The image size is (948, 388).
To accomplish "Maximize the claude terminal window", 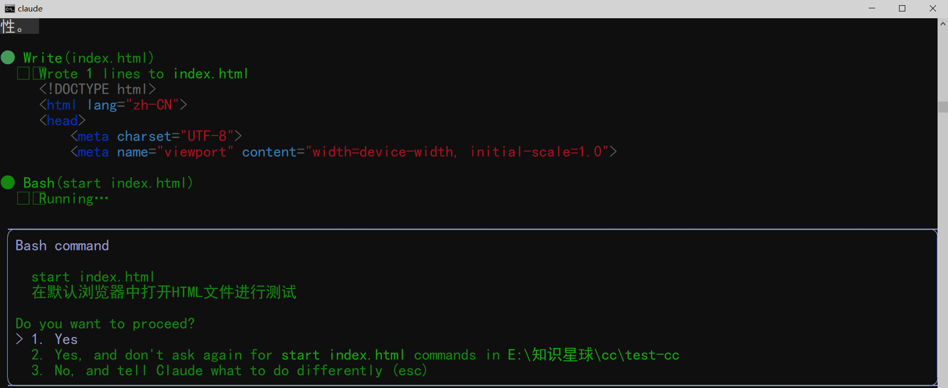I will (x=902, y=9).
